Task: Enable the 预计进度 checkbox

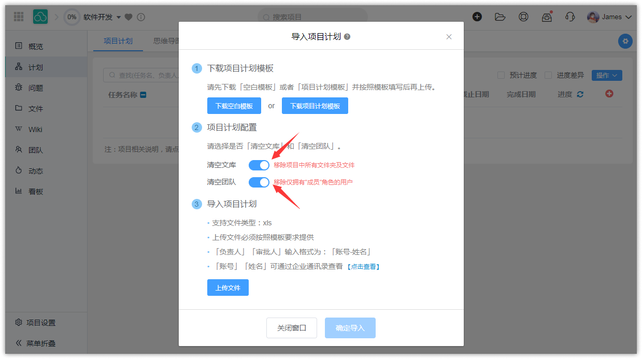Action: click(x=501, y=75)
